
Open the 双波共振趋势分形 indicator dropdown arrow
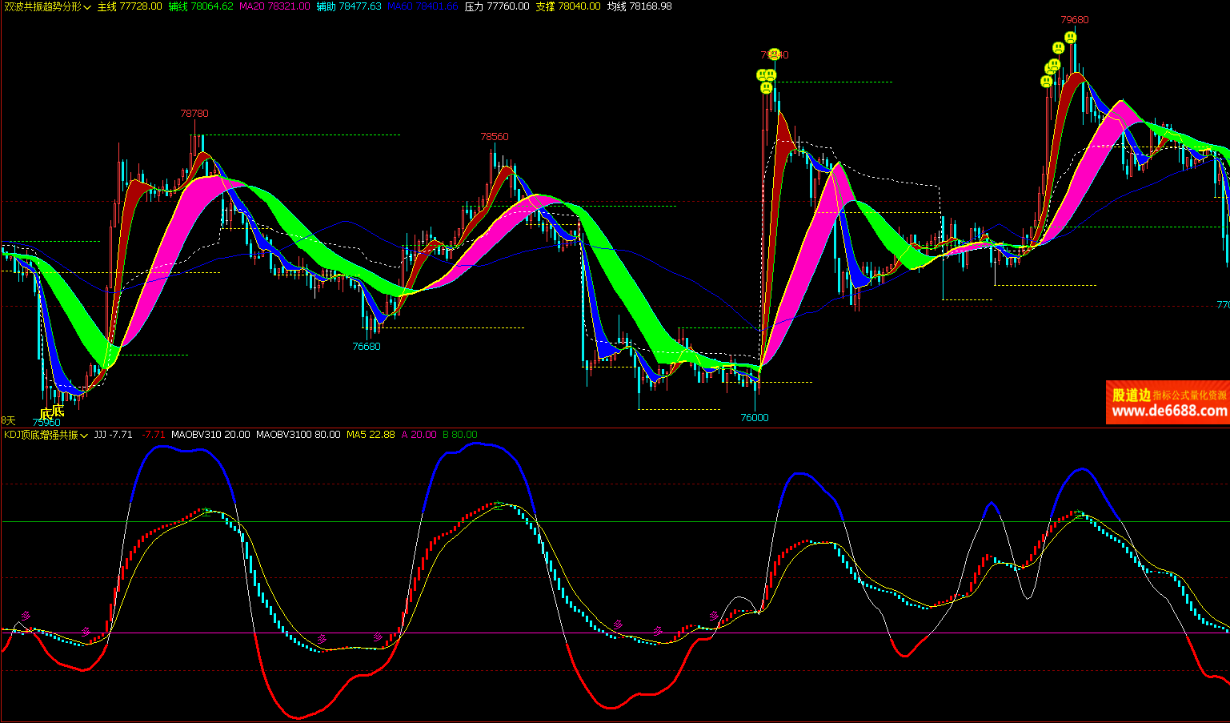pos(87,7)
